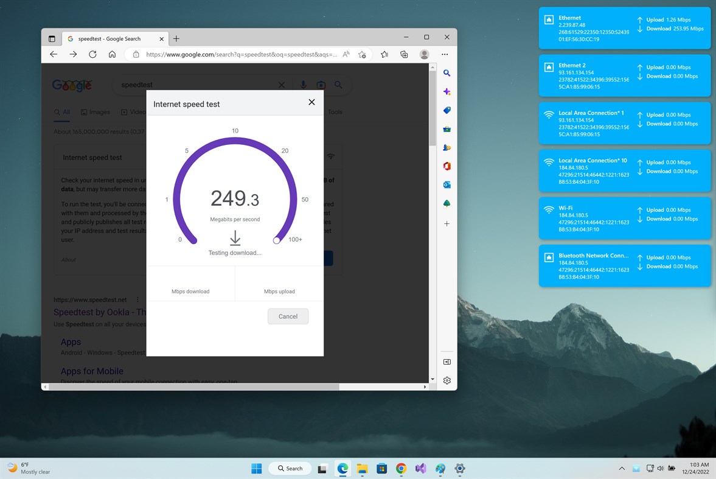
Task: Open Edge sidebar Games icon
Action: tap(447, 148)
